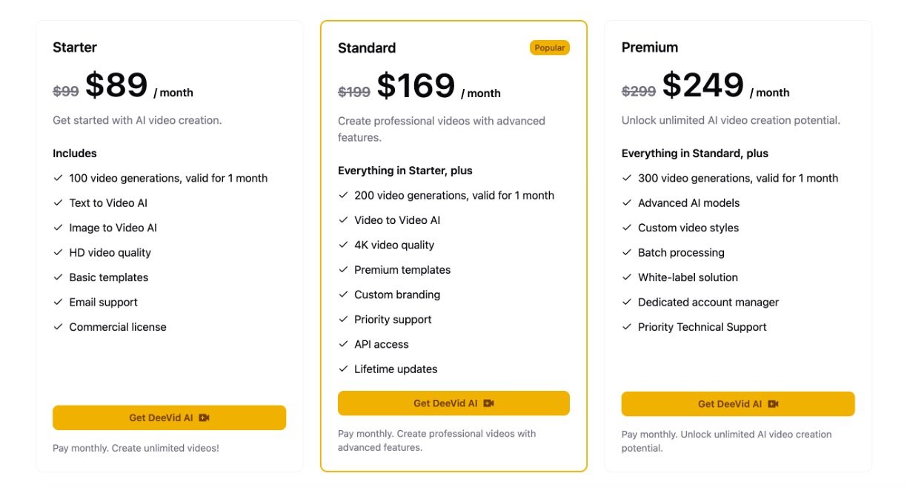Click the camera icon in Standard's button

(488, 403)
